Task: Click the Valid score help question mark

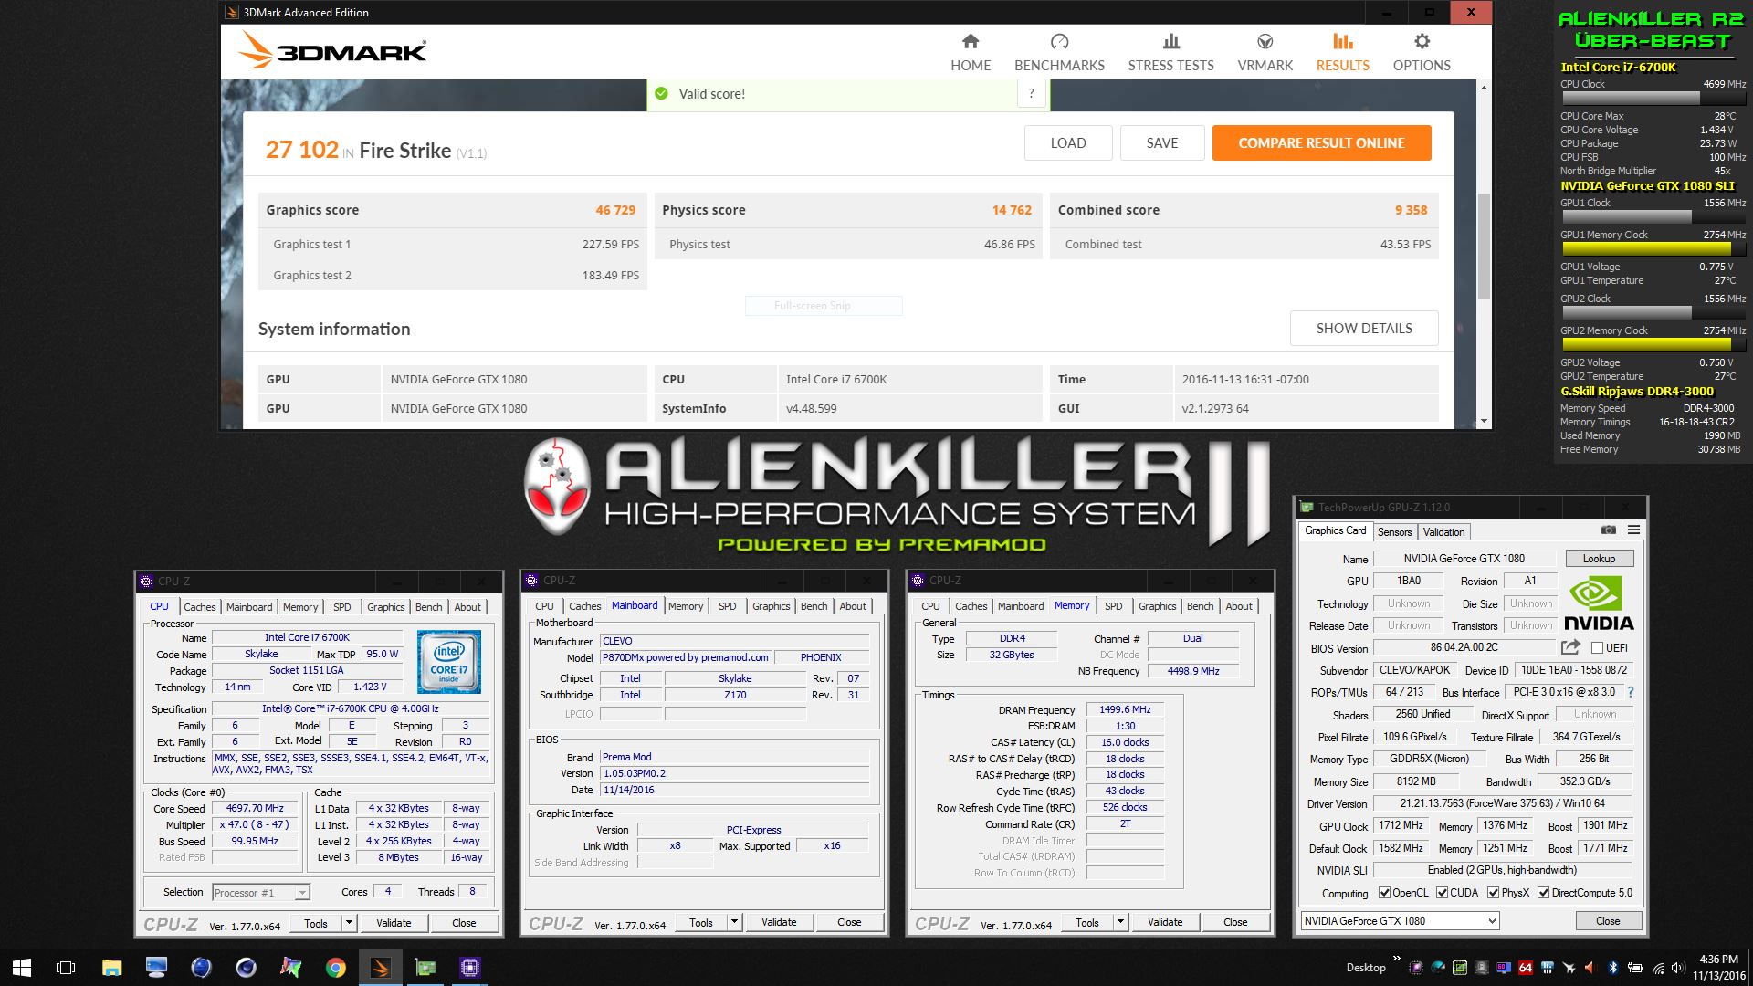Action: click(1032, 93)
